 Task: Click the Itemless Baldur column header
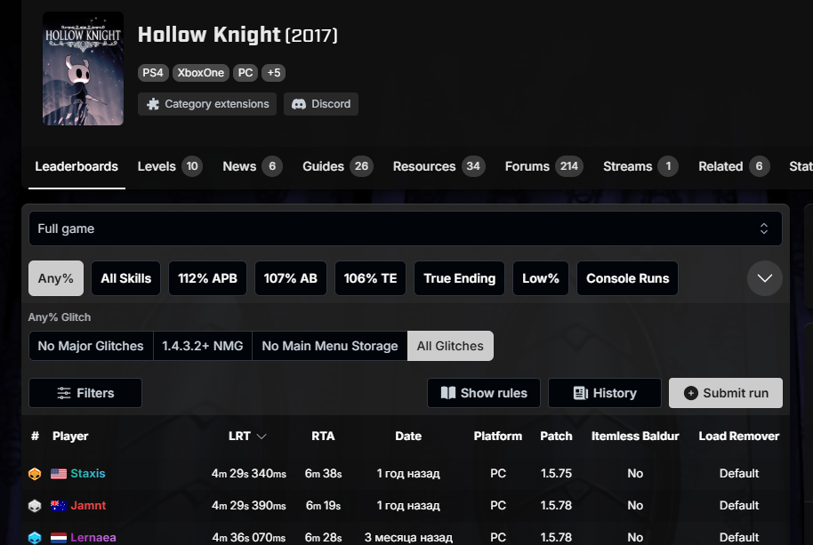pyautogui.click(x=635, y=437)
